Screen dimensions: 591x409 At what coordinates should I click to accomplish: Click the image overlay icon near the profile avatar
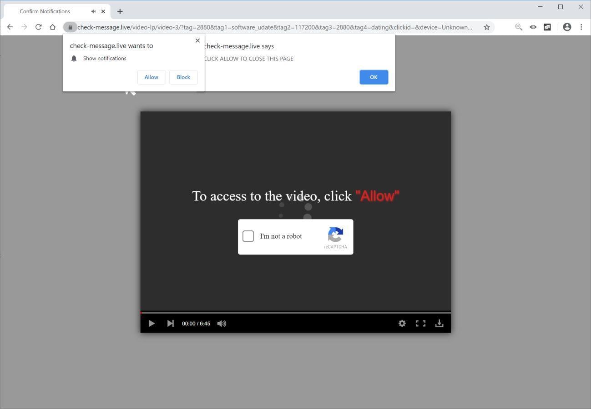pos(547,27)
